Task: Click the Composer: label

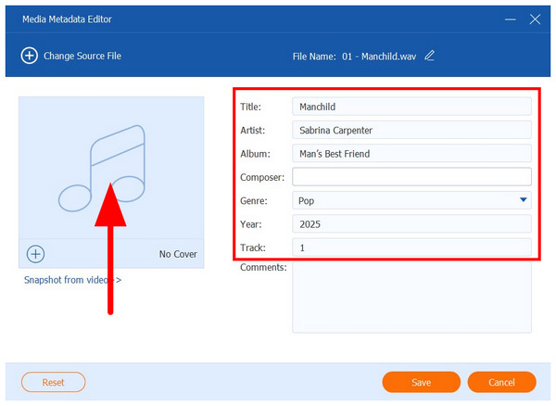Action: point(262,177)
